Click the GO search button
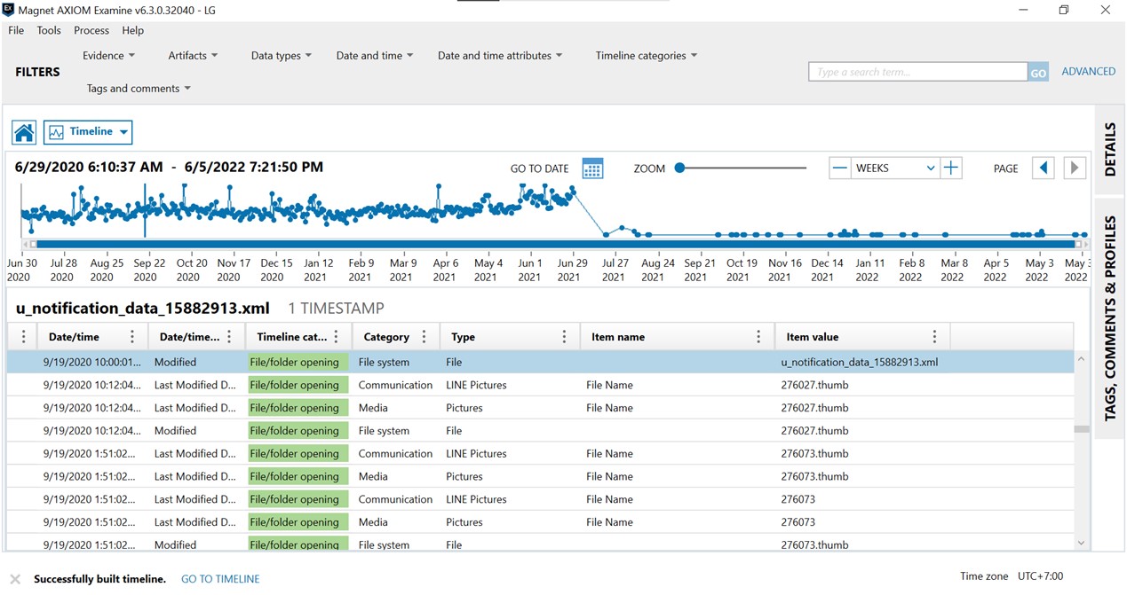The height and width of the screenshot is (595, 1127). click(1037, 71)
